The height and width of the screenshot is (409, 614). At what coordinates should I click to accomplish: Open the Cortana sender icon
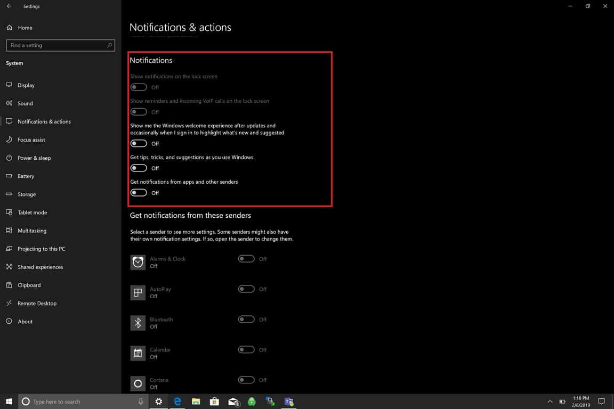tap(138, 383)
